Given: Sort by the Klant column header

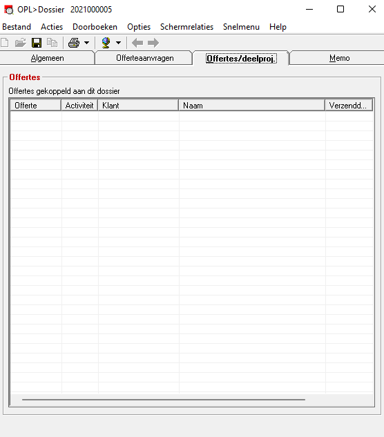Looking at the screenshot, I should [x=138, y=106].
